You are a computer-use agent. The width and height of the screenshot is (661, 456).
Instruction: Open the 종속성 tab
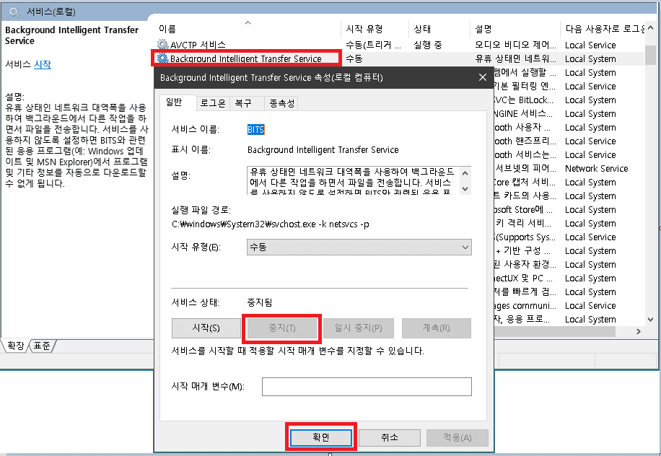click(x=281, y=103)
